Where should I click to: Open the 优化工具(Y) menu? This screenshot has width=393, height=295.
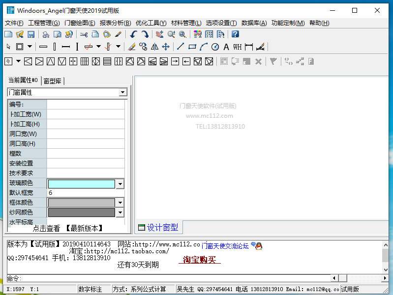pos(151,23)
